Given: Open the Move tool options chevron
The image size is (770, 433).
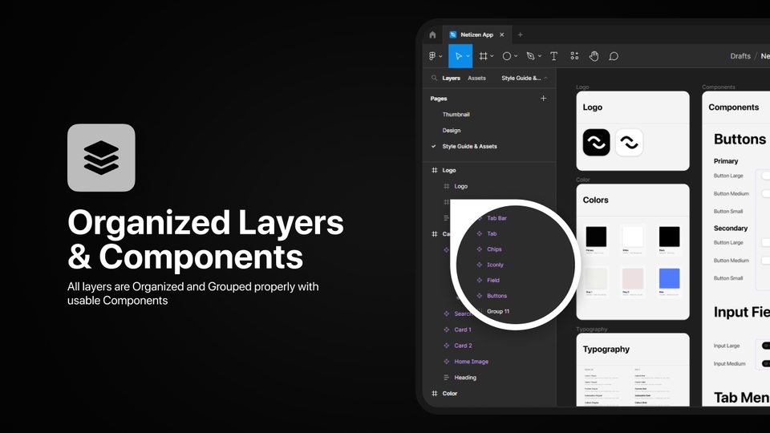Looking at the screenshot, I should tap(468, 56).
